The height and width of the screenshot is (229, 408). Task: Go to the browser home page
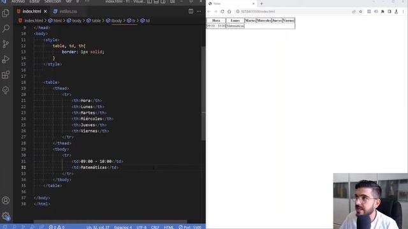pos(229,11)
